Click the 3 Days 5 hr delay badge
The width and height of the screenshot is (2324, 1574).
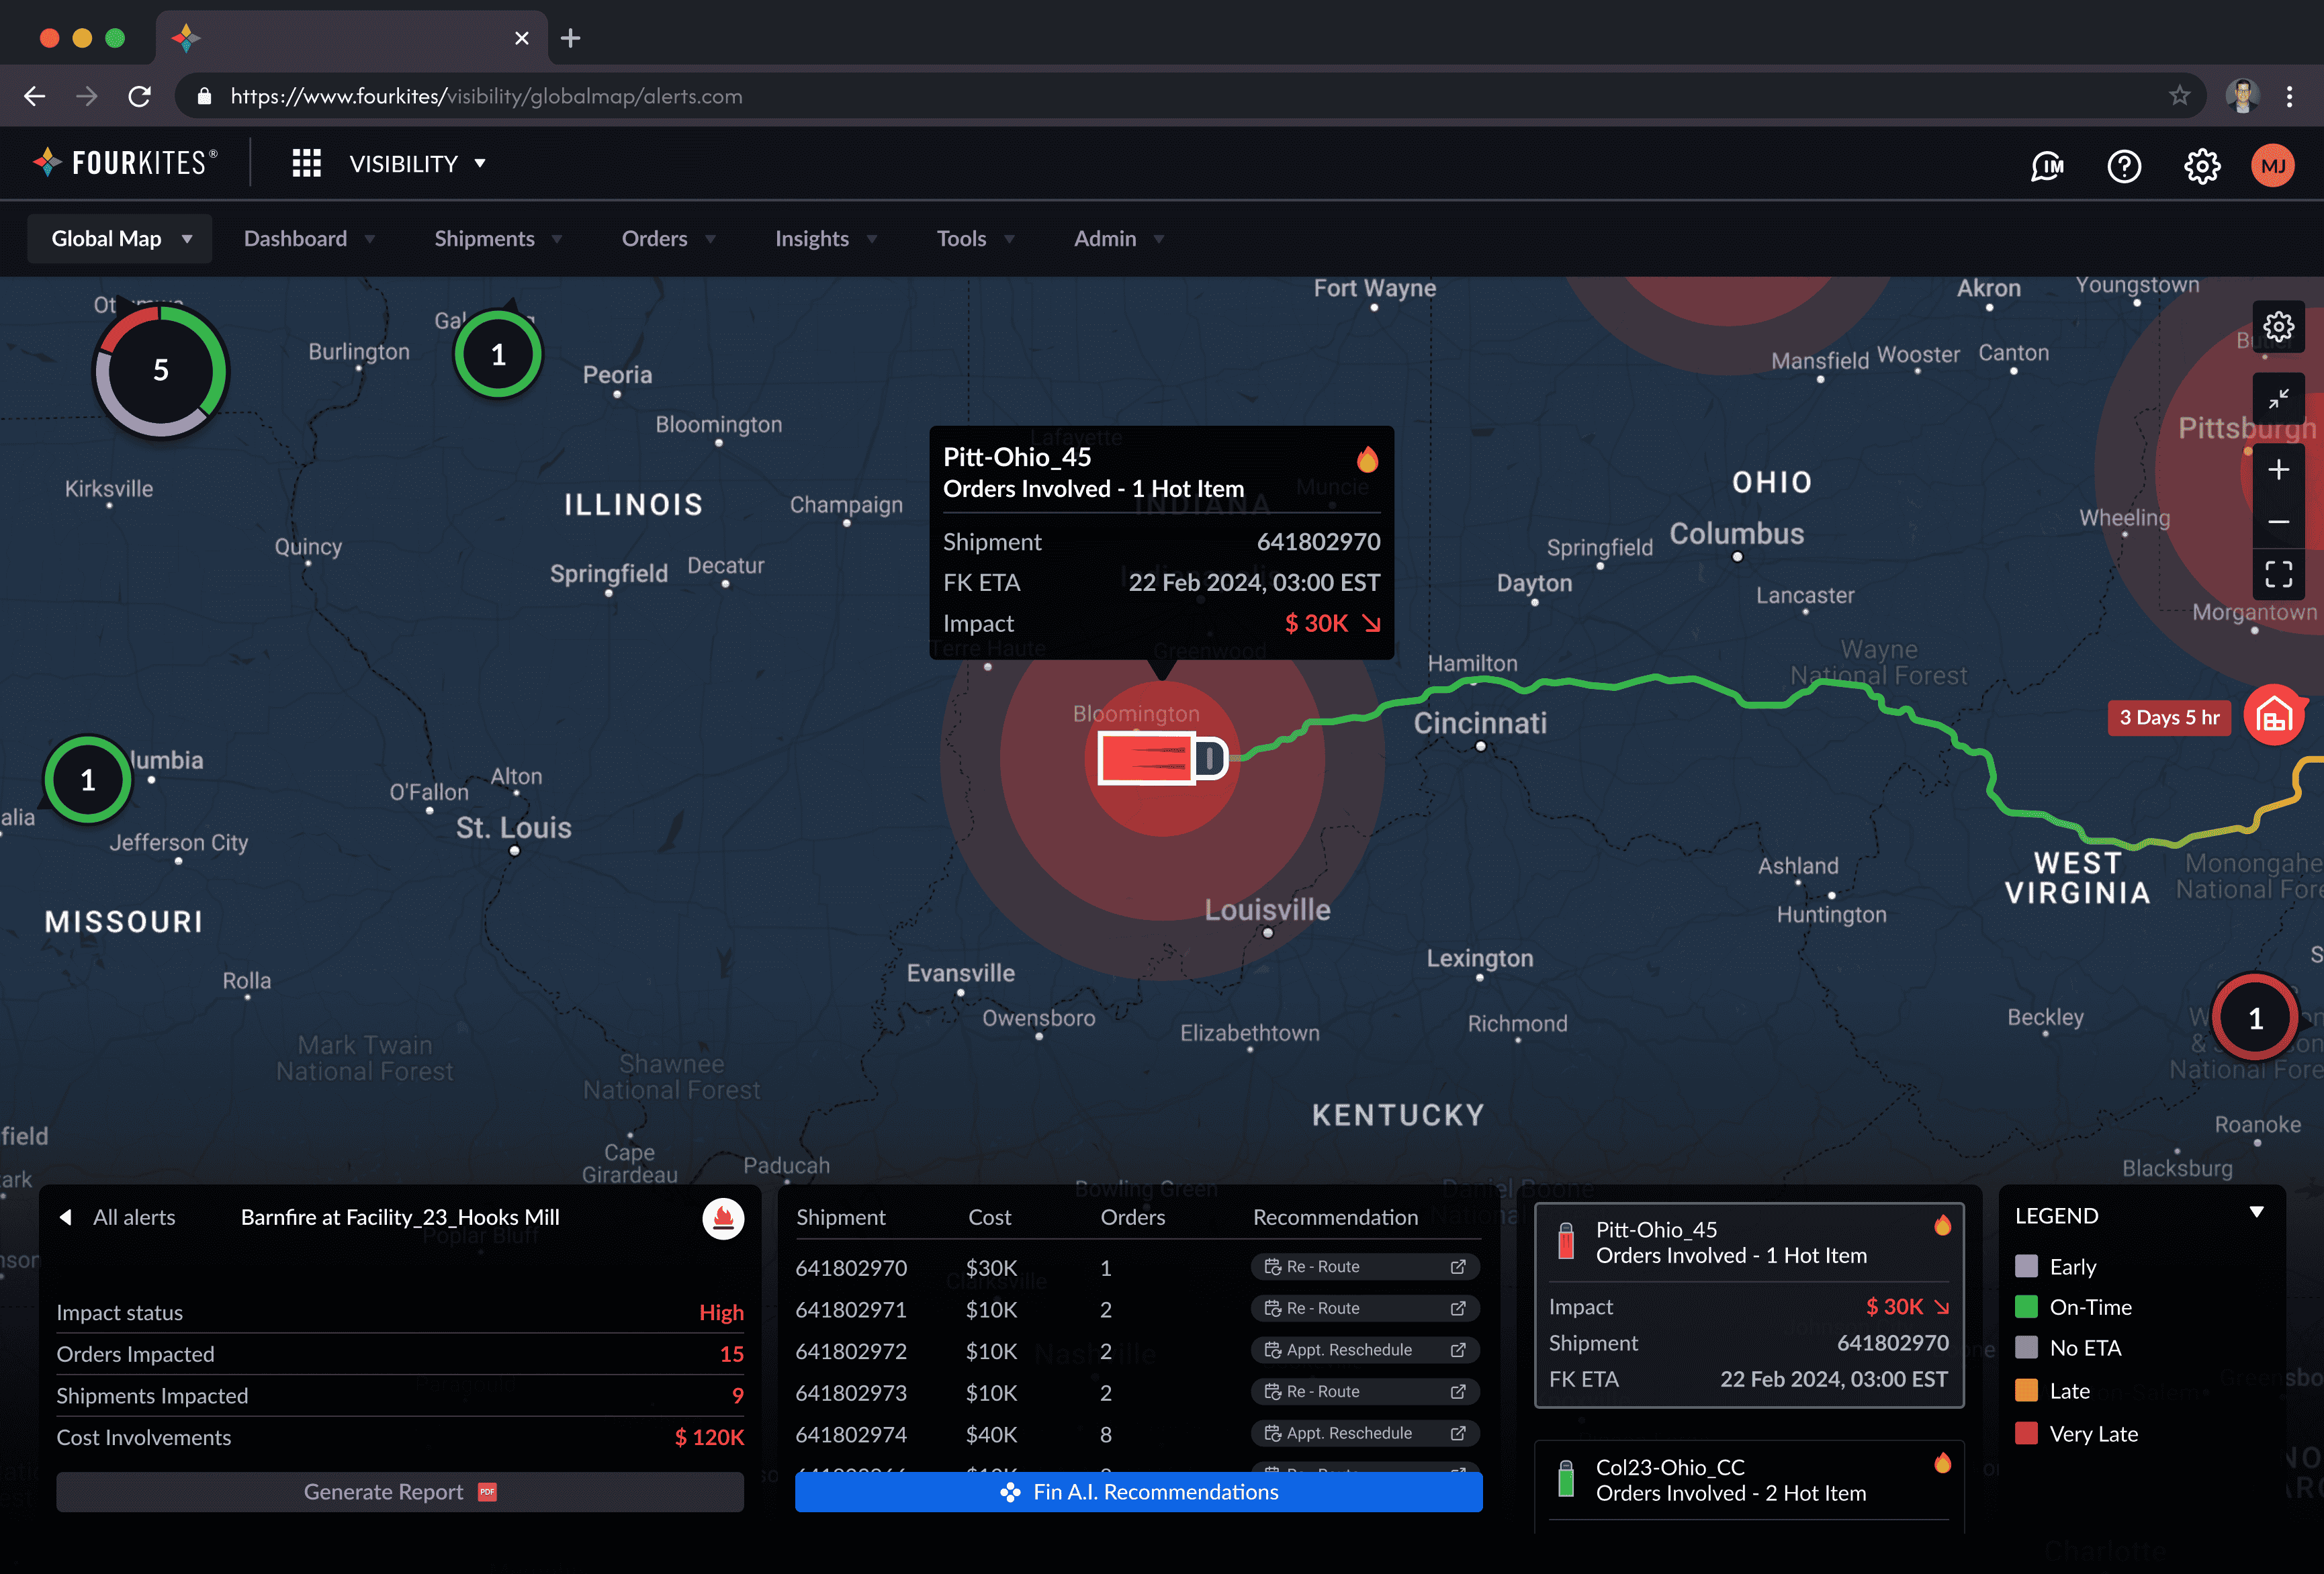coord(2169,718)
